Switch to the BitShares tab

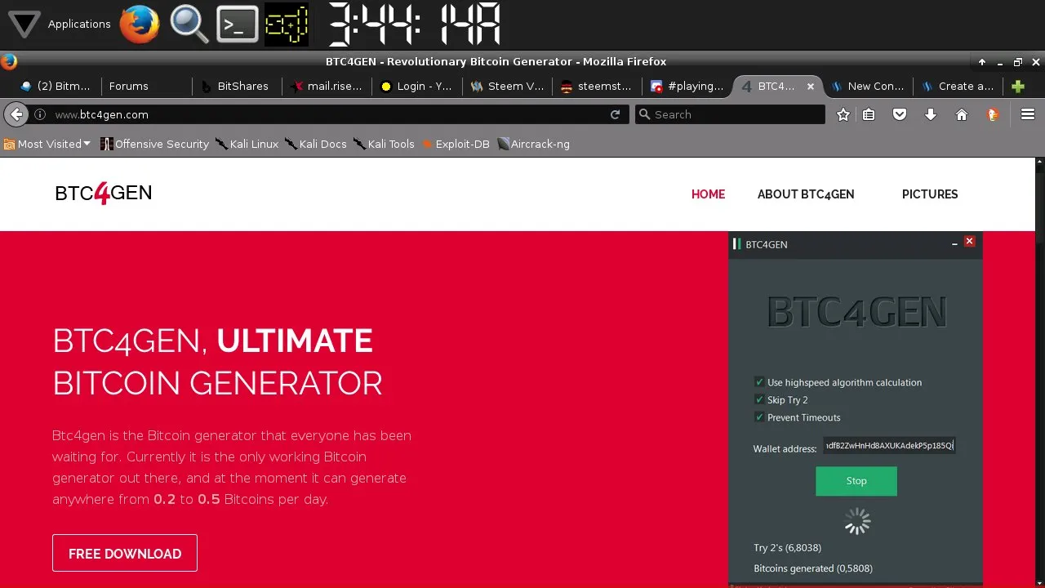tap(237, 86)
